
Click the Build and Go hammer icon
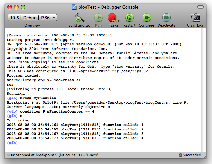coord(79,18)
